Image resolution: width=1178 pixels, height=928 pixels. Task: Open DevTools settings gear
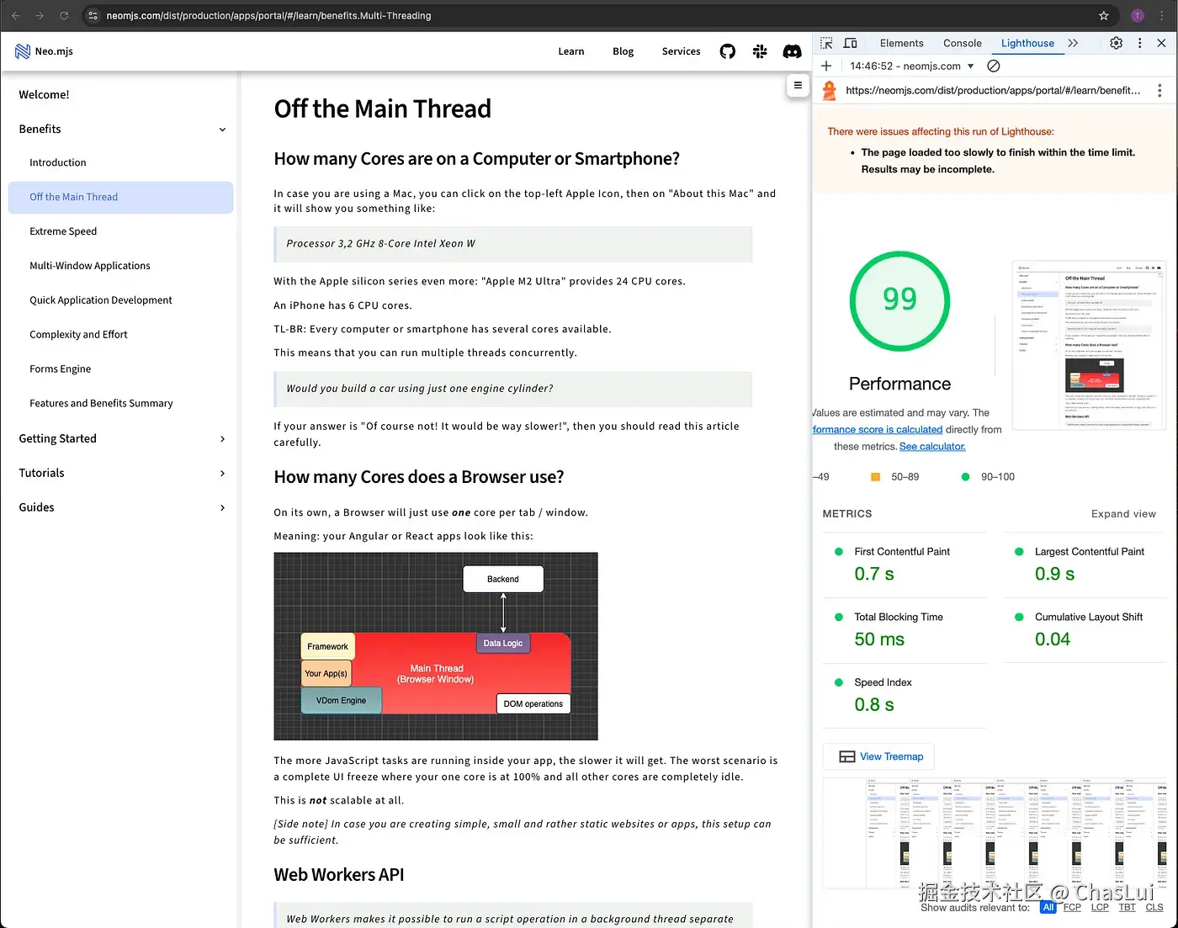coord(1116,43)
